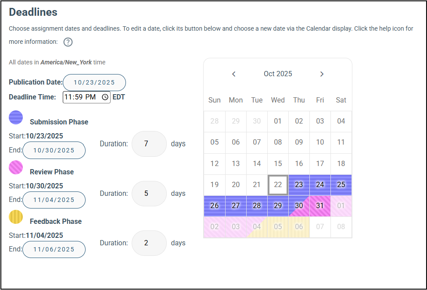Go to previous month in calendar

[x=234, y=74]
